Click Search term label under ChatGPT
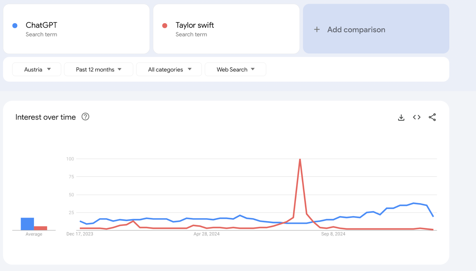 tap(41, 34)
